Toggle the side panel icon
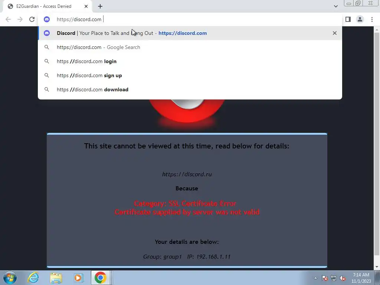Screen dimensions: 380x285 (348, 19)
